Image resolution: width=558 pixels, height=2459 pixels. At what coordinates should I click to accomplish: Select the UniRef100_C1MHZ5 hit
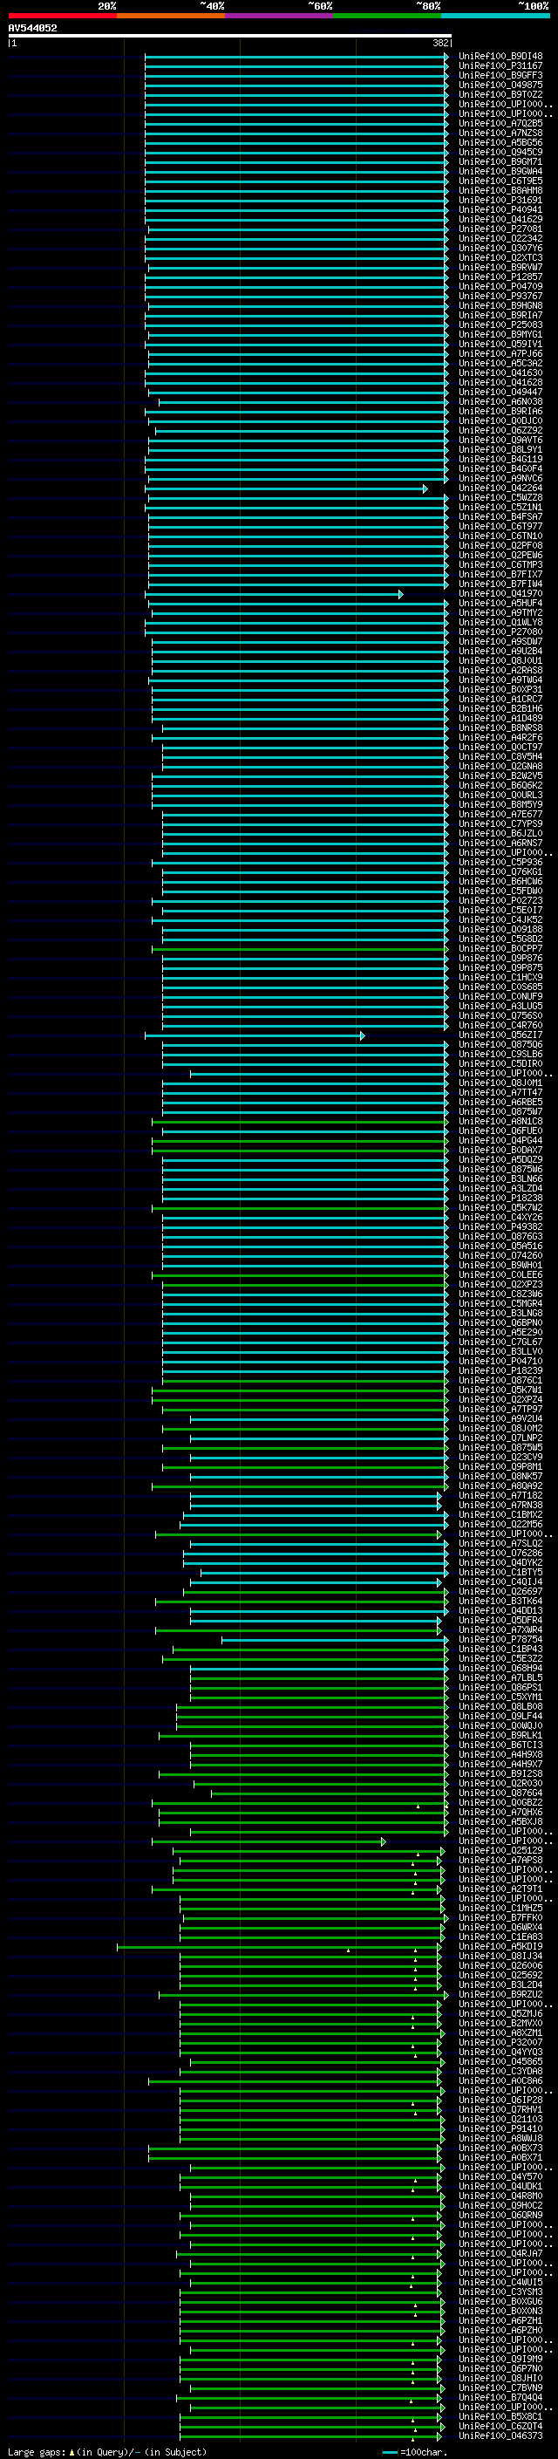tap(500, 1907)
